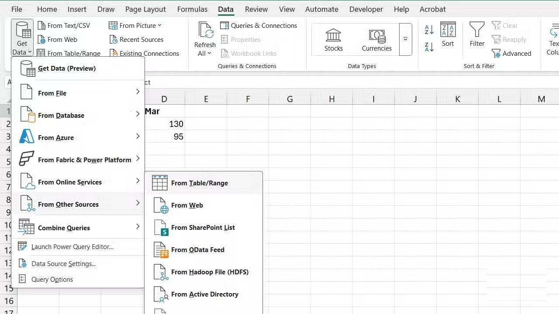Viewport: 559px width, 314px height.
Task: Switch to the Automate tab
Action: coord(322,9)
